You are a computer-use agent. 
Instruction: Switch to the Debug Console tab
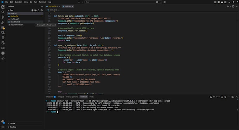pyautogui.click(x=72, y=97)
